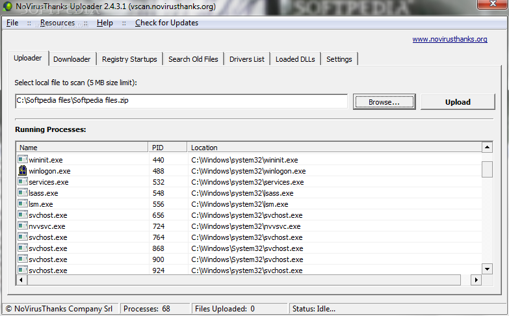This screenshot has width=509, height=316.
Task: Click PID value 440
Action: [159, 160]
